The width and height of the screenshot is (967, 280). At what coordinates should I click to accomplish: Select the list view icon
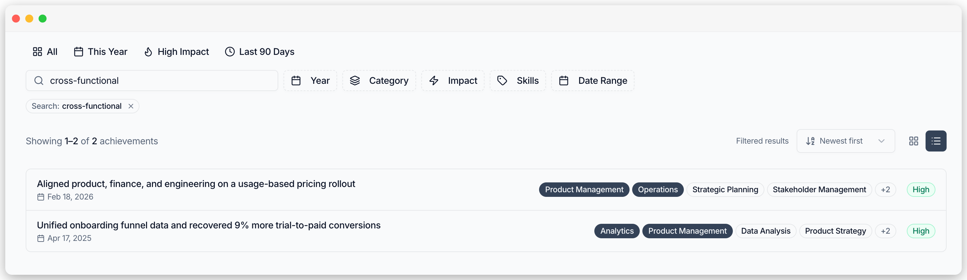tap(936, 141)
